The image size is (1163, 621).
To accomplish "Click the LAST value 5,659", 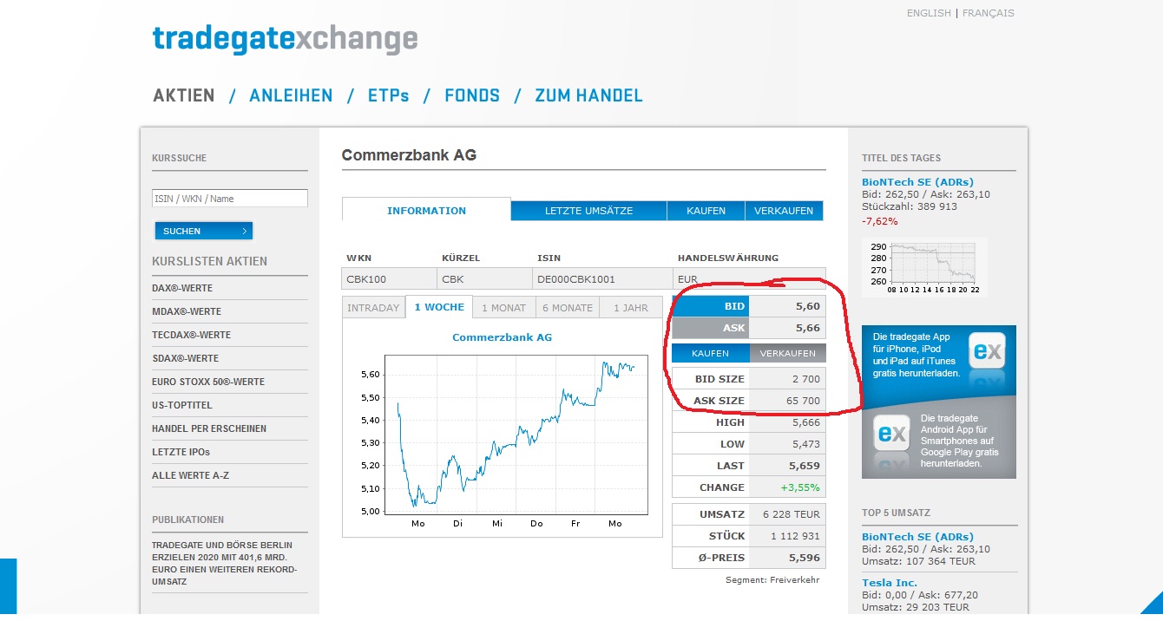I will [x=805, y=466].
